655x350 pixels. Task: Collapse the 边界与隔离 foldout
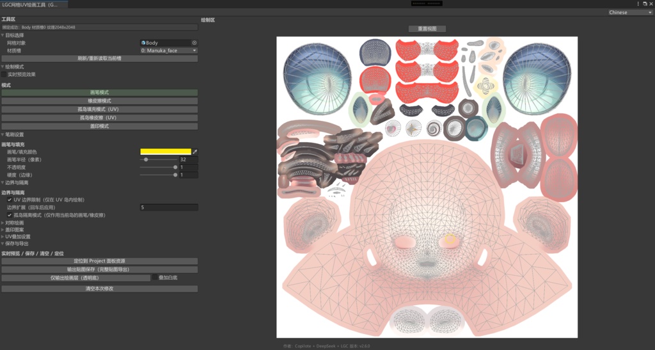[x=3, y=182]
